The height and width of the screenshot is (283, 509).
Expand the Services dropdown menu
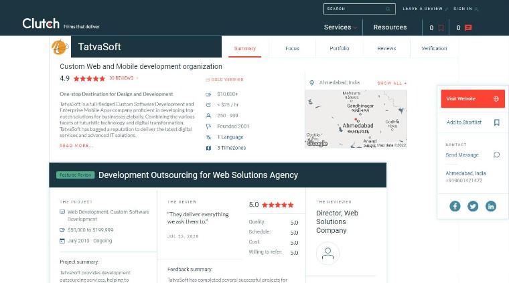click(340, 27)
